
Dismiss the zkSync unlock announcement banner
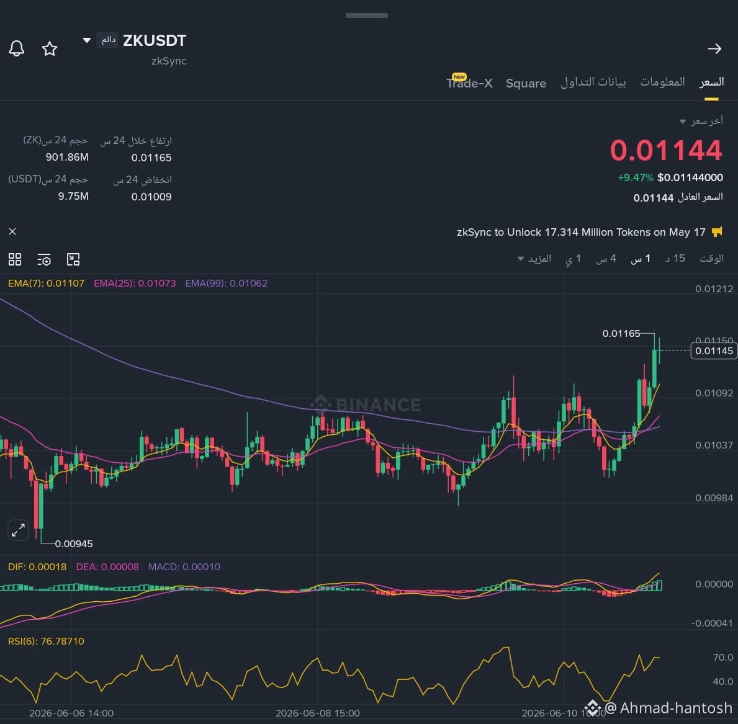12,231
